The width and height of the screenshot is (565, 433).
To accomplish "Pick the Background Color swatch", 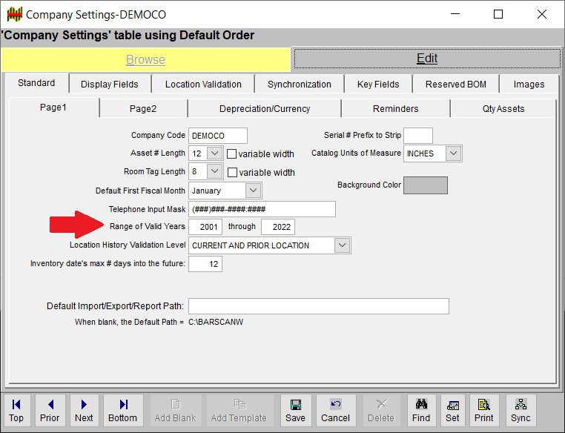I will tap(426, 185).
